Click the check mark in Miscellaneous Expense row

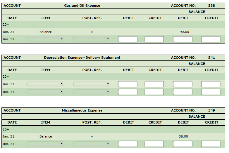click(x=92, y=136)
